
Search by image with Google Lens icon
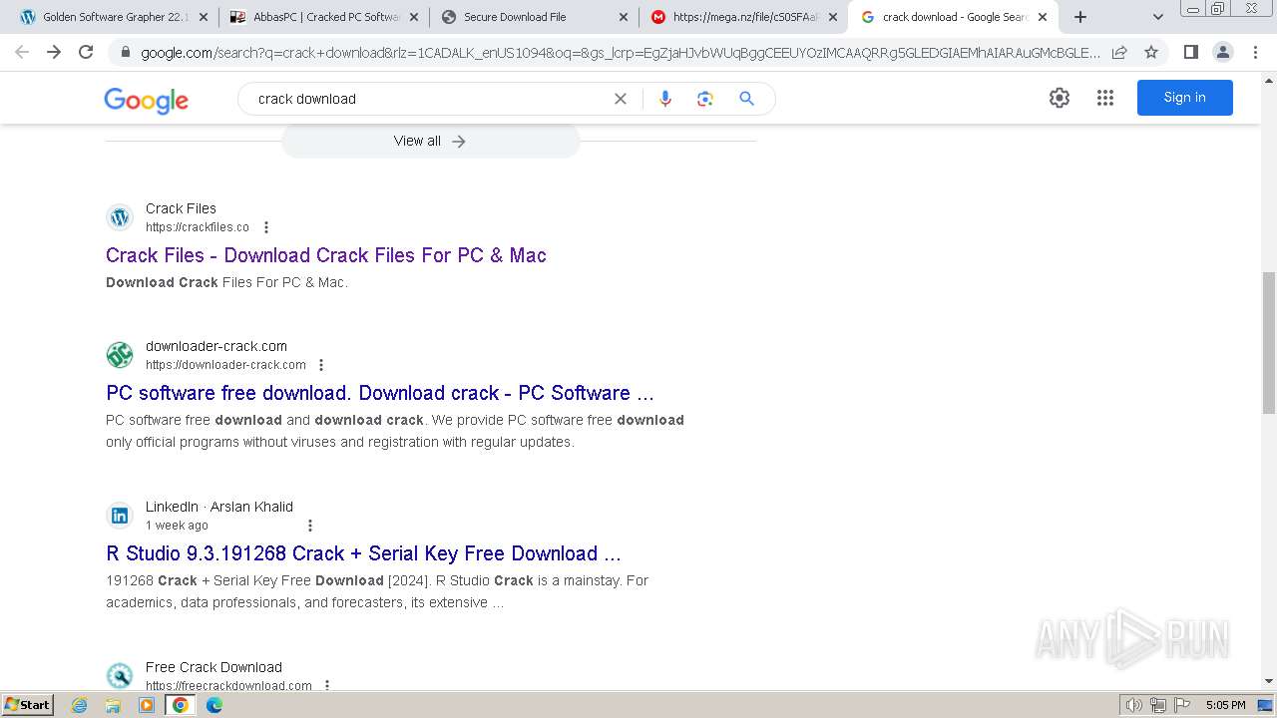[x=705, y=99]
